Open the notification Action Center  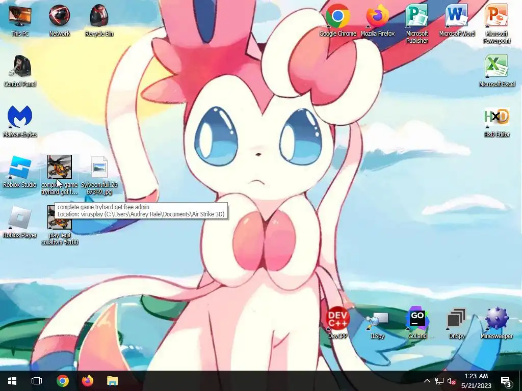click(x=506, y=381)
